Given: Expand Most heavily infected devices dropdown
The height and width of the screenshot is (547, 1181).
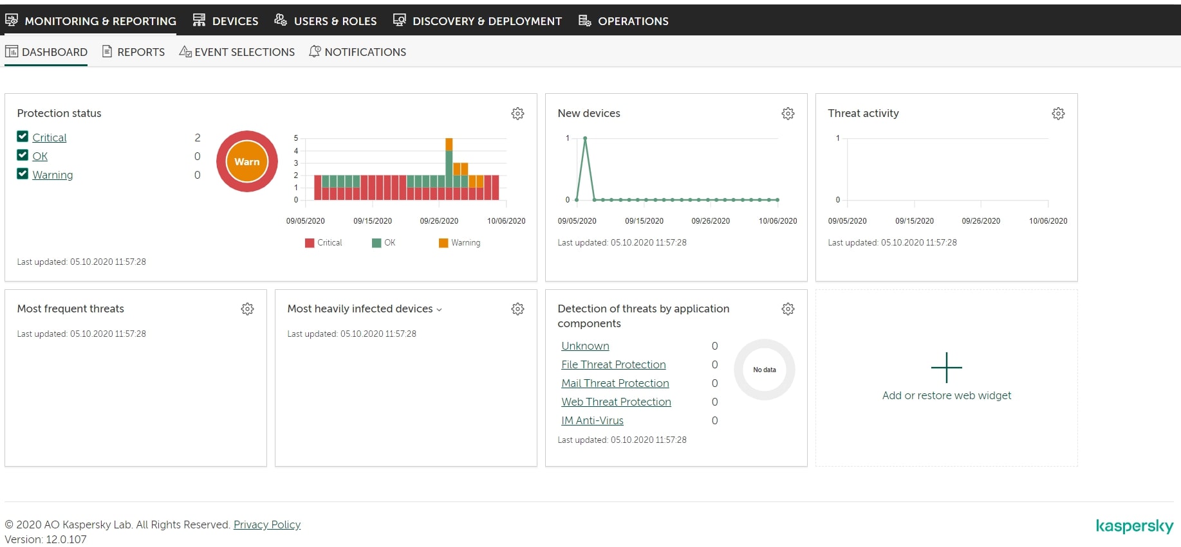Looking at the screenshot, I should point(439,310).
